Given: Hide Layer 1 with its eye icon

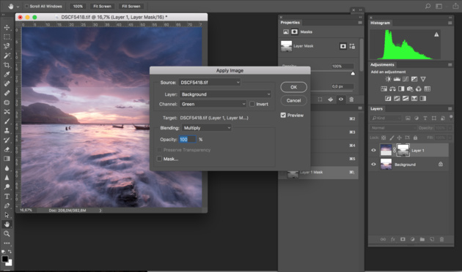Looking at the screenshot, I should coord(373,150).
